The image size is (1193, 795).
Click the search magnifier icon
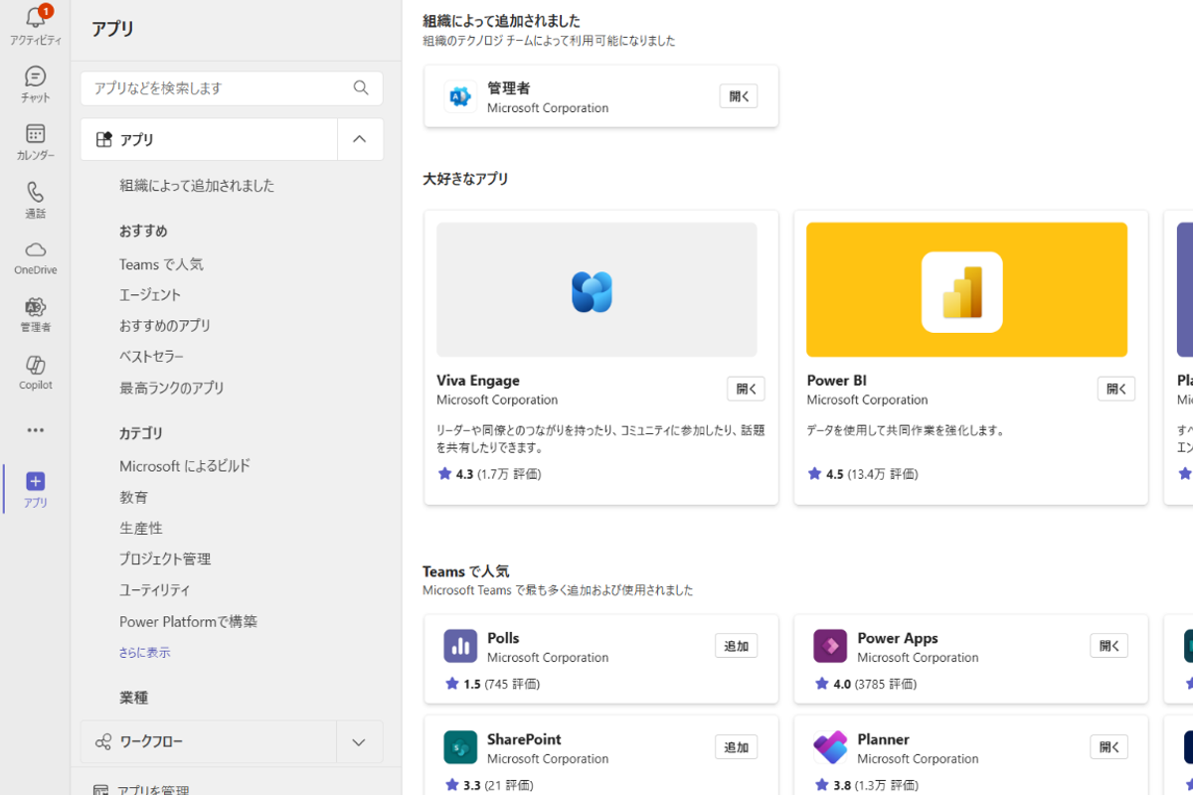[x=361, y=88]
